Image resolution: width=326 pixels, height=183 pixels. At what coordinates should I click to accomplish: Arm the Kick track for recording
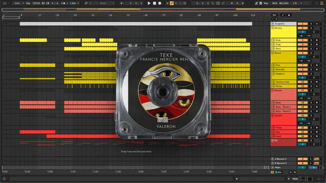pos(317,40)
